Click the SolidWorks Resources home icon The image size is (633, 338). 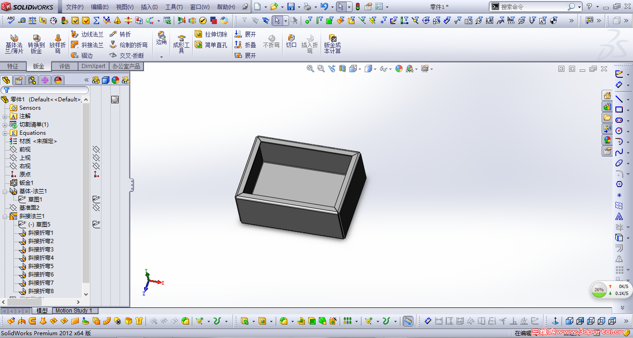(x=607, y=96)
